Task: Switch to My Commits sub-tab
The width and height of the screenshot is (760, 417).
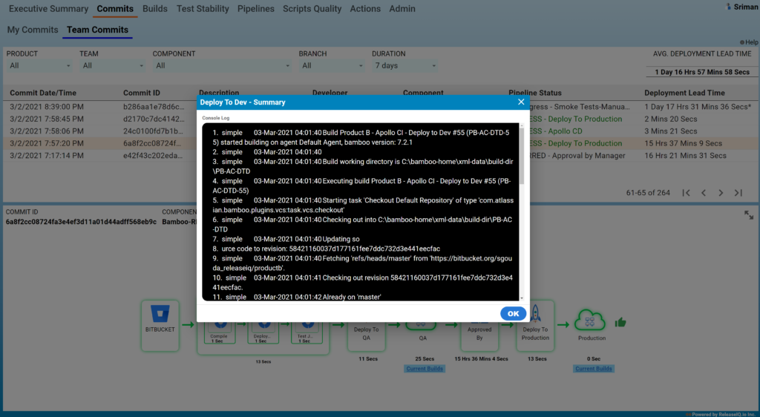Action: click(x=33, y=30)
